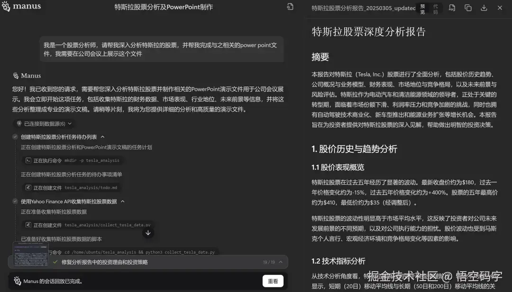Download the analysis report file

point(484,8)
